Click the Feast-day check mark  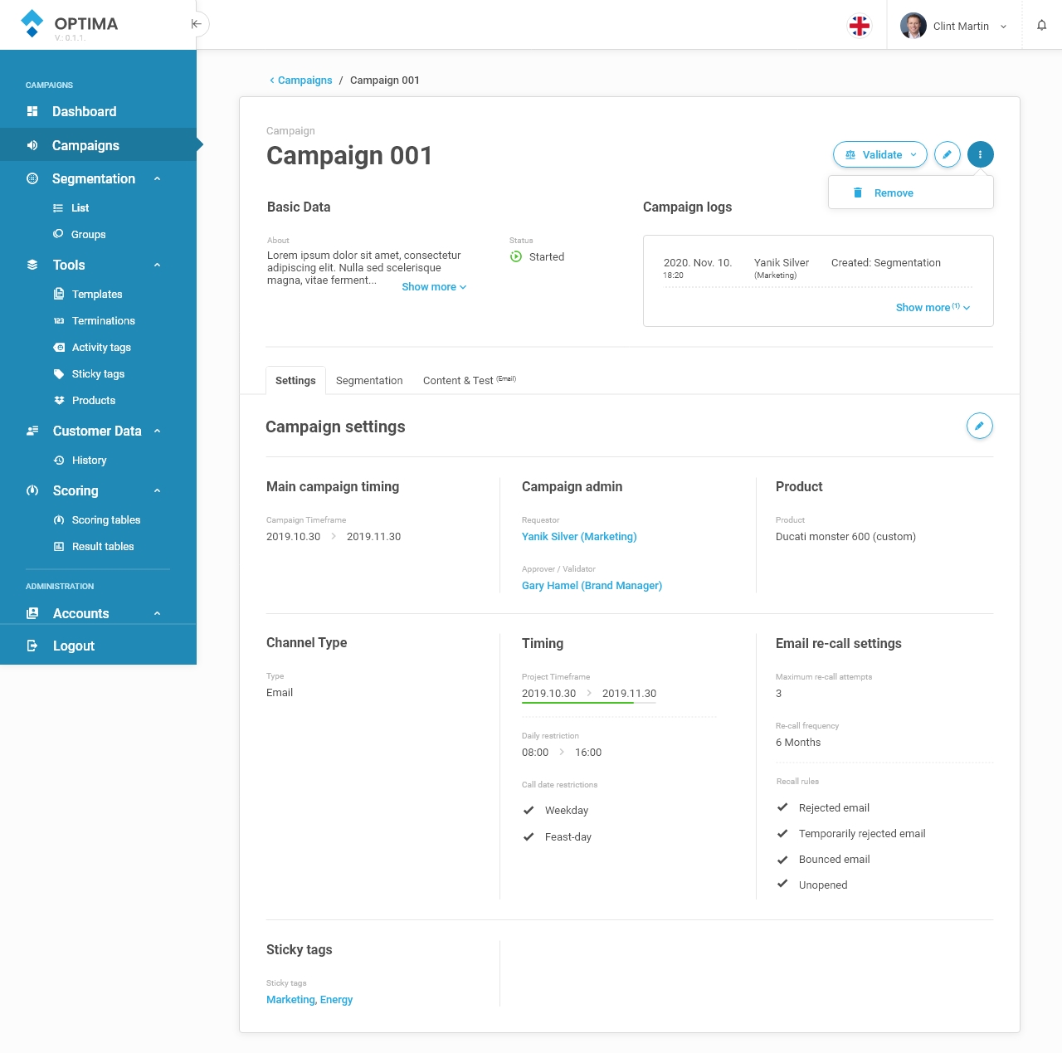(529, 836)
